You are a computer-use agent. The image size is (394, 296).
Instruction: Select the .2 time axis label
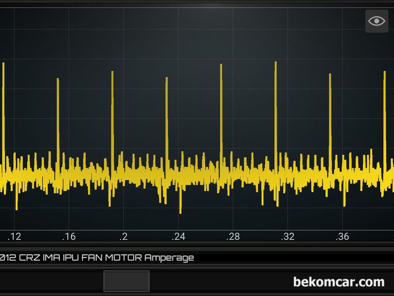(x=123, y=237)
